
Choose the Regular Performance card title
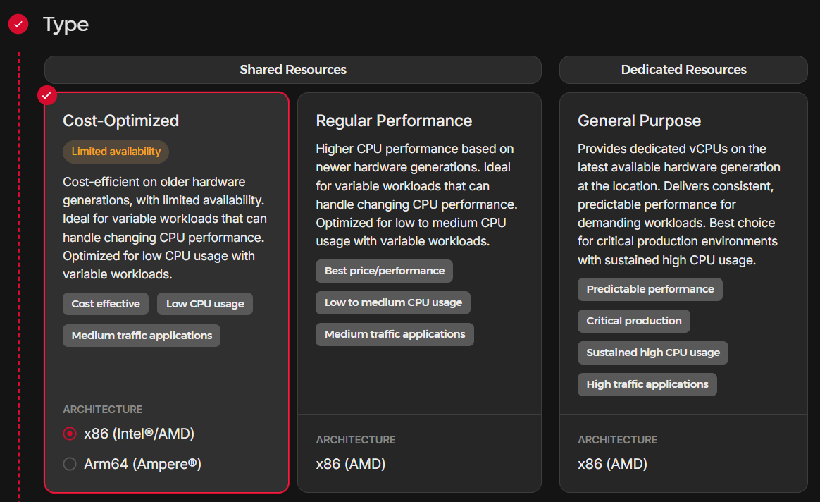click(x=394, y=121)
